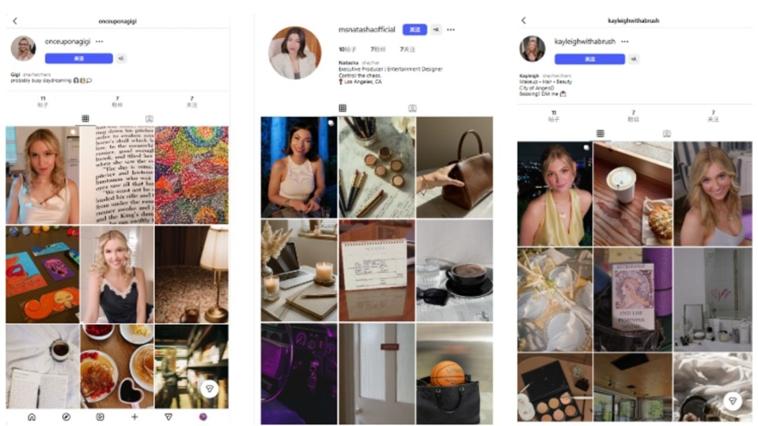Open more options next to kayleighwithabrush username
The height and width of the screenshot is (426, 758).
tap(624, 42)
